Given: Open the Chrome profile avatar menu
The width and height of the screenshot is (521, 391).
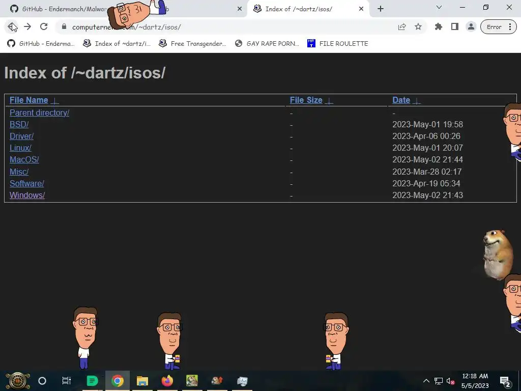Looking at the screenshot, I should point(471,27).
